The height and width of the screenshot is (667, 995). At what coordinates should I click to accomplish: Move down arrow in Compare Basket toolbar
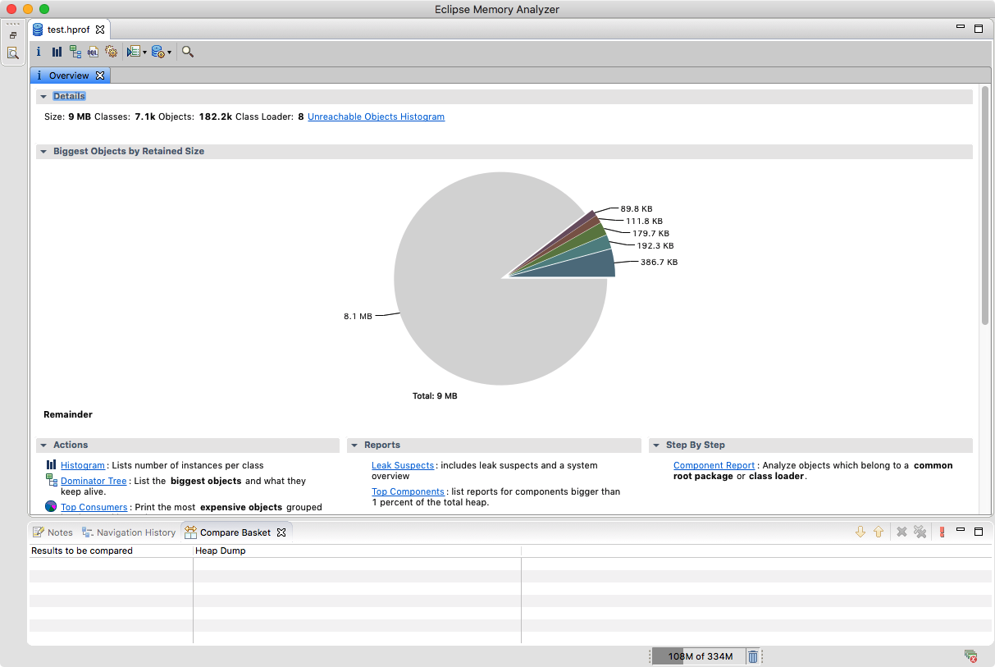[860, 532]
